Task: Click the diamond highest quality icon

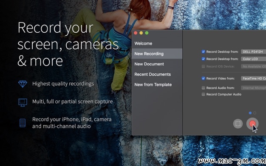Action: coord(23,84)
